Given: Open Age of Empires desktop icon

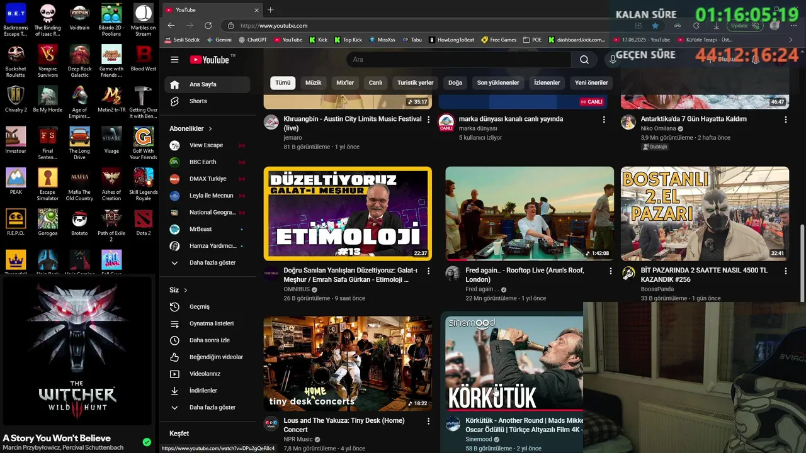Looking at the screenshot, I should tap(79, 103).
